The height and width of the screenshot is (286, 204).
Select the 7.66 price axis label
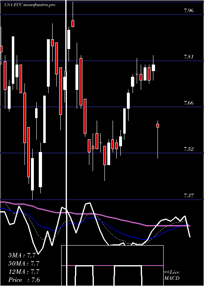188,103
